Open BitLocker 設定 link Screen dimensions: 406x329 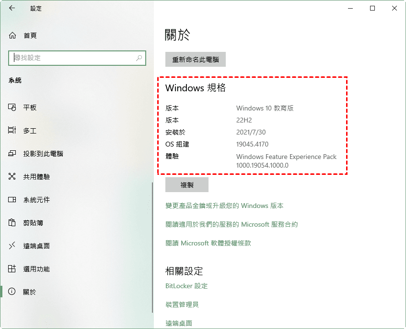pyautogui.click(x=186, y=286)
